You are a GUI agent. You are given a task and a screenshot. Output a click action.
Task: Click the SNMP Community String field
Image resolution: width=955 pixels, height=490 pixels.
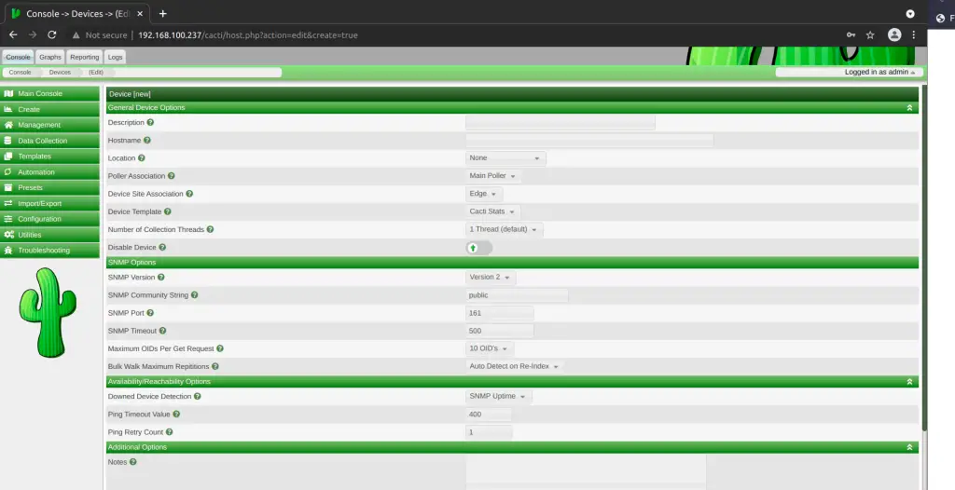click(517, 295)
